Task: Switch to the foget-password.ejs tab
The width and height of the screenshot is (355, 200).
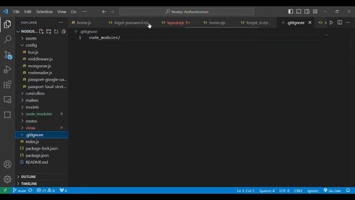Action: click(x=131, y=23)
